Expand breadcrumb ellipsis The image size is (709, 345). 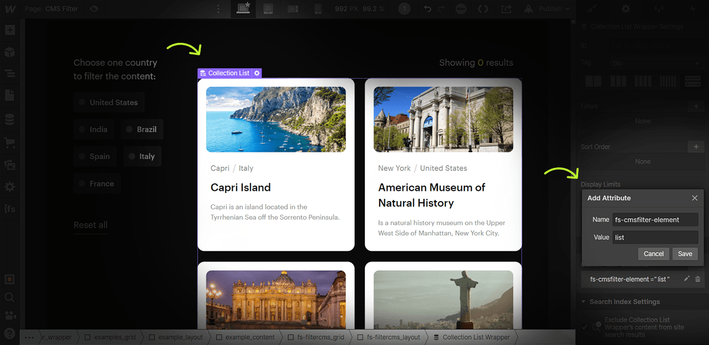click(30, 337)
